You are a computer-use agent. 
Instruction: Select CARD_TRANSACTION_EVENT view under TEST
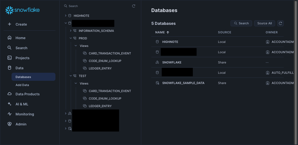(x=110, y=91)
